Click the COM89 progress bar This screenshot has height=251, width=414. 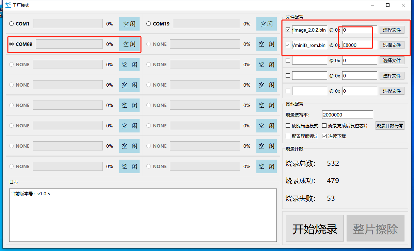(x=69, y=44)
